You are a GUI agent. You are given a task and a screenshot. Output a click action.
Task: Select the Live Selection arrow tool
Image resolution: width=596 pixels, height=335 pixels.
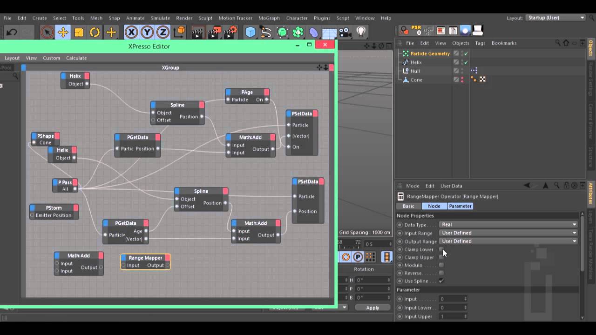pos(47,32)
